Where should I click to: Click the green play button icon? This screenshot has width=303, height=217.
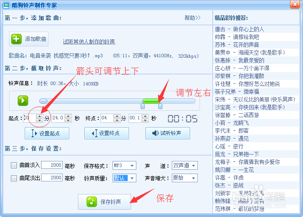23,101
